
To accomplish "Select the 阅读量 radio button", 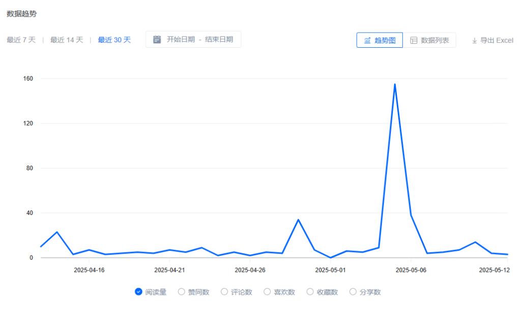I will coord(138,292).
